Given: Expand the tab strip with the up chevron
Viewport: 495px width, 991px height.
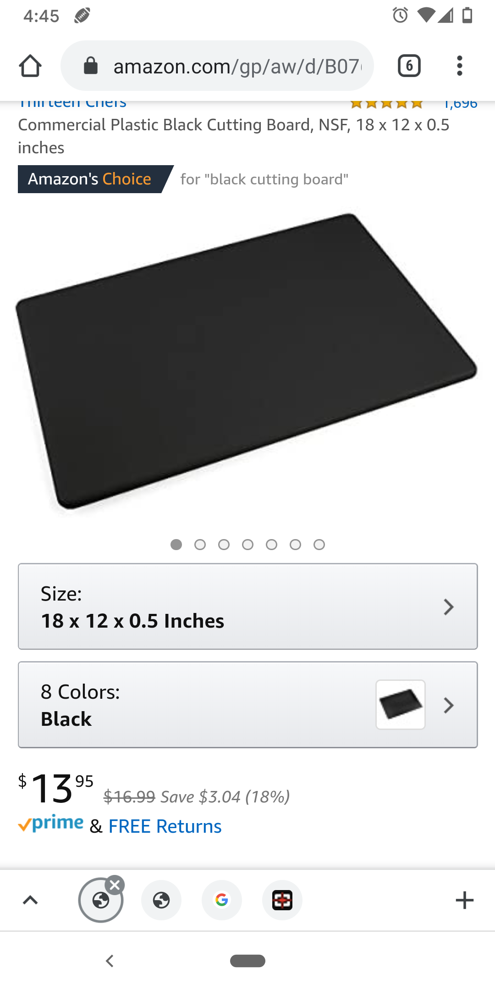Looking at the screenshot, I should point(30,900).
